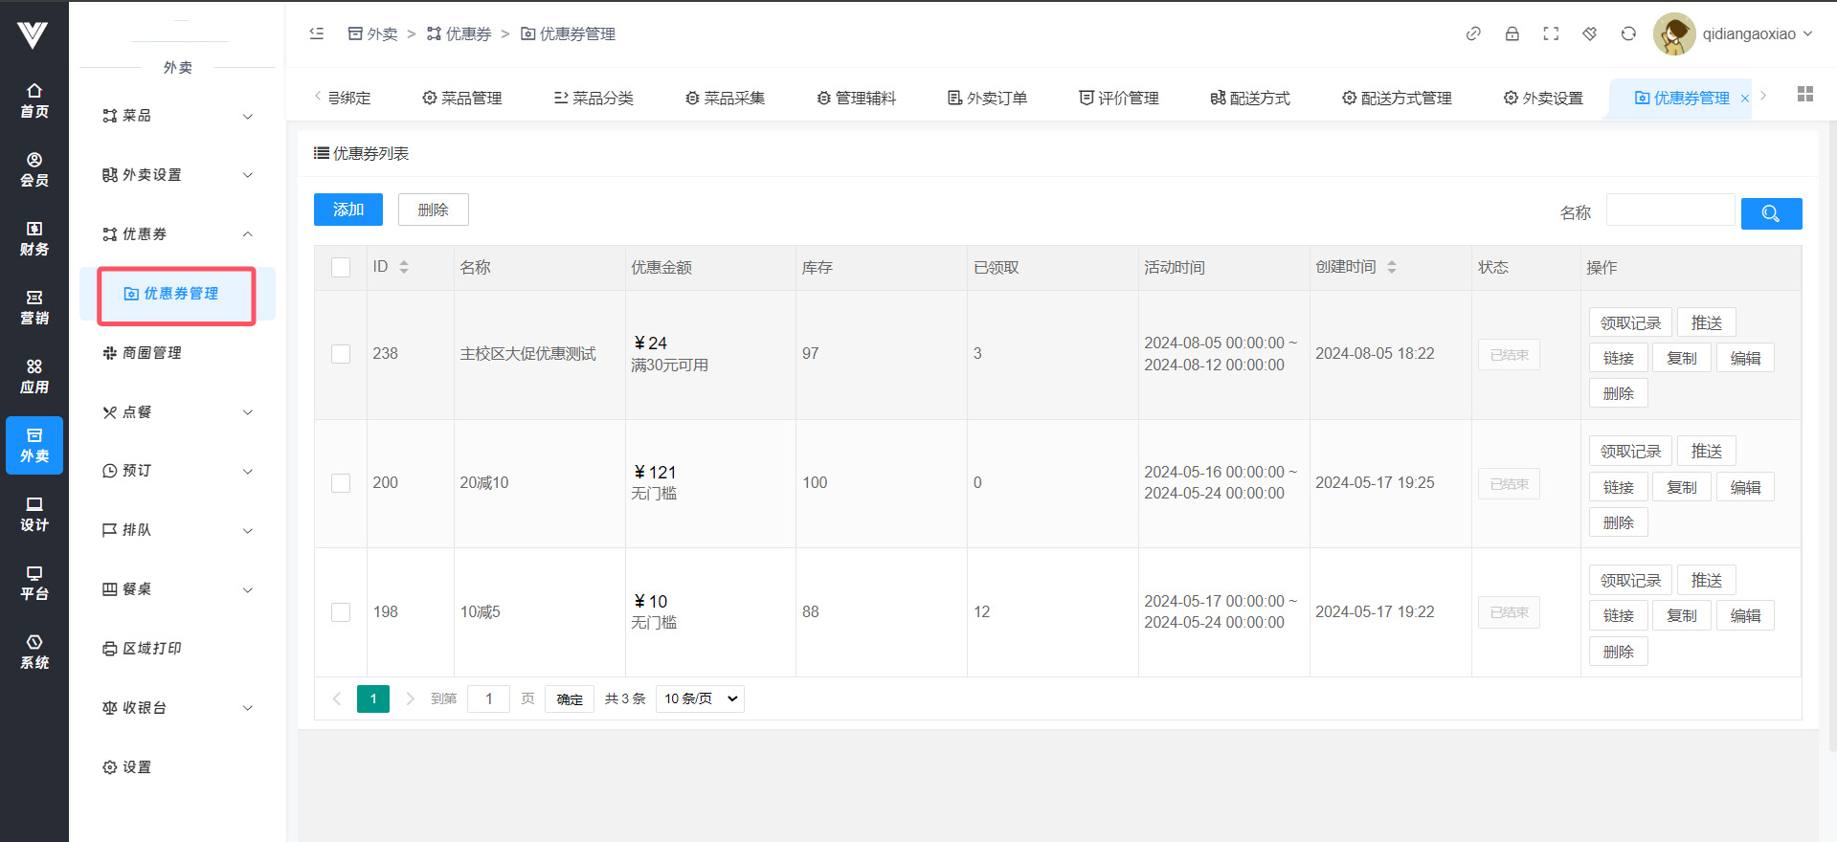The height and width of the screenshot is (842, 1837).
Task: Click the refresh icon in top bar
Action: (1627, 33)
